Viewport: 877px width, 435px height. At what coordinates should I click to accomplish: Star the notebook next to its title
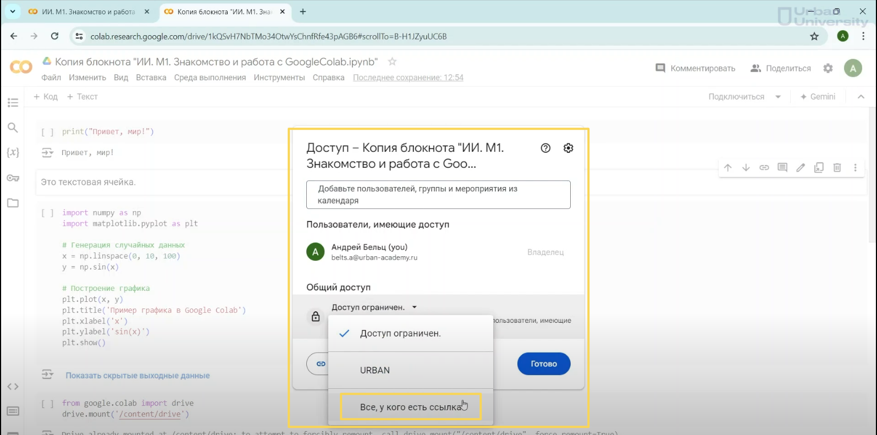392,62
